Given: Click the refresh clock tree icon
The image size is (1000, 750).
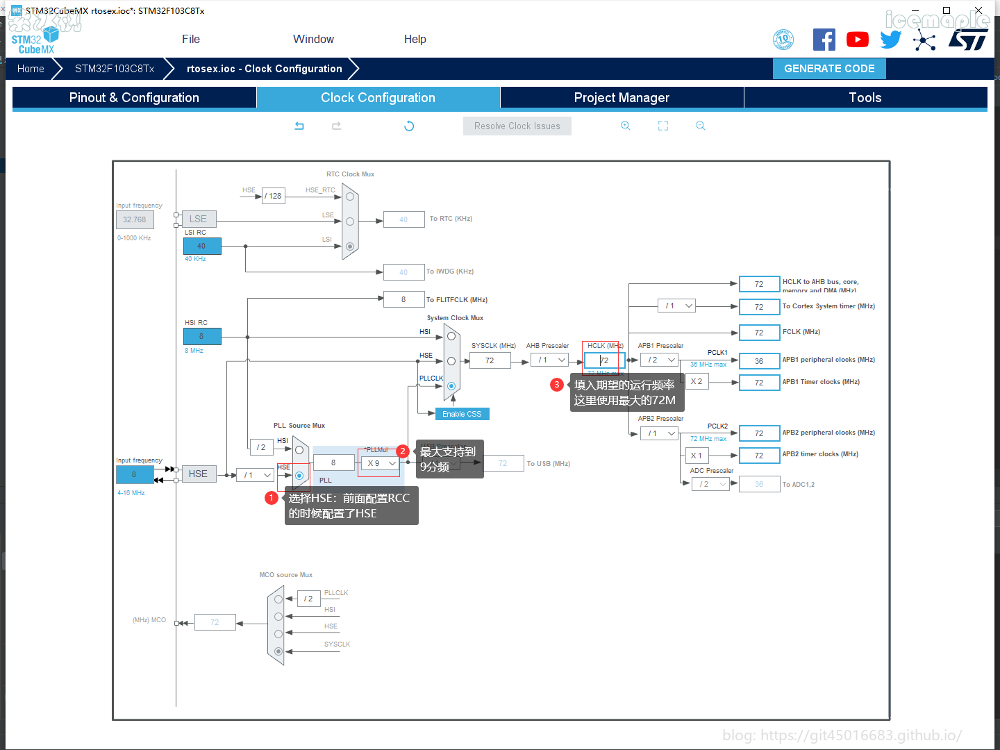Looking at the screenshot, I should tap(409, 126).
